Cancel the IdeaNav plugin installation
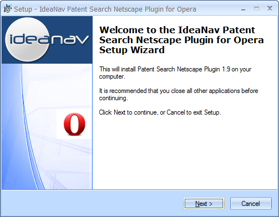The width and height of the screenshot is (279, 217). [x=251, y=204]
